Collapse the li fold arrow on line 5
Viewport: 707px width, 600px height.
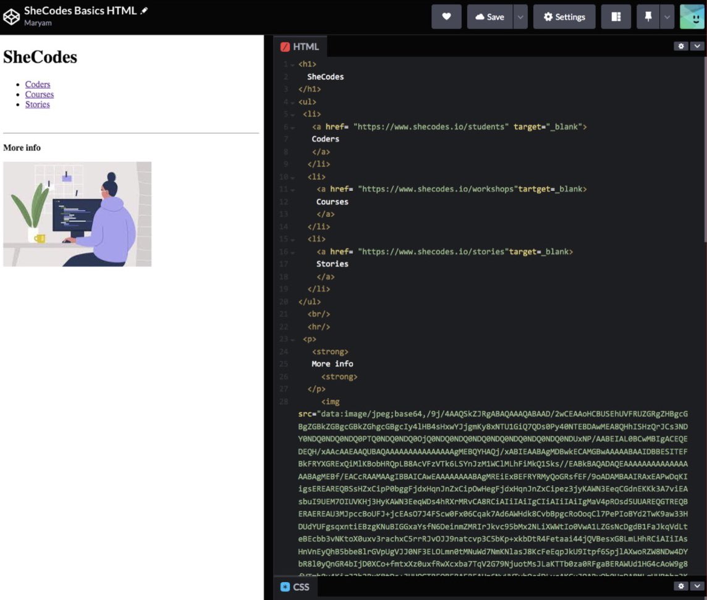tap(292, 115)
